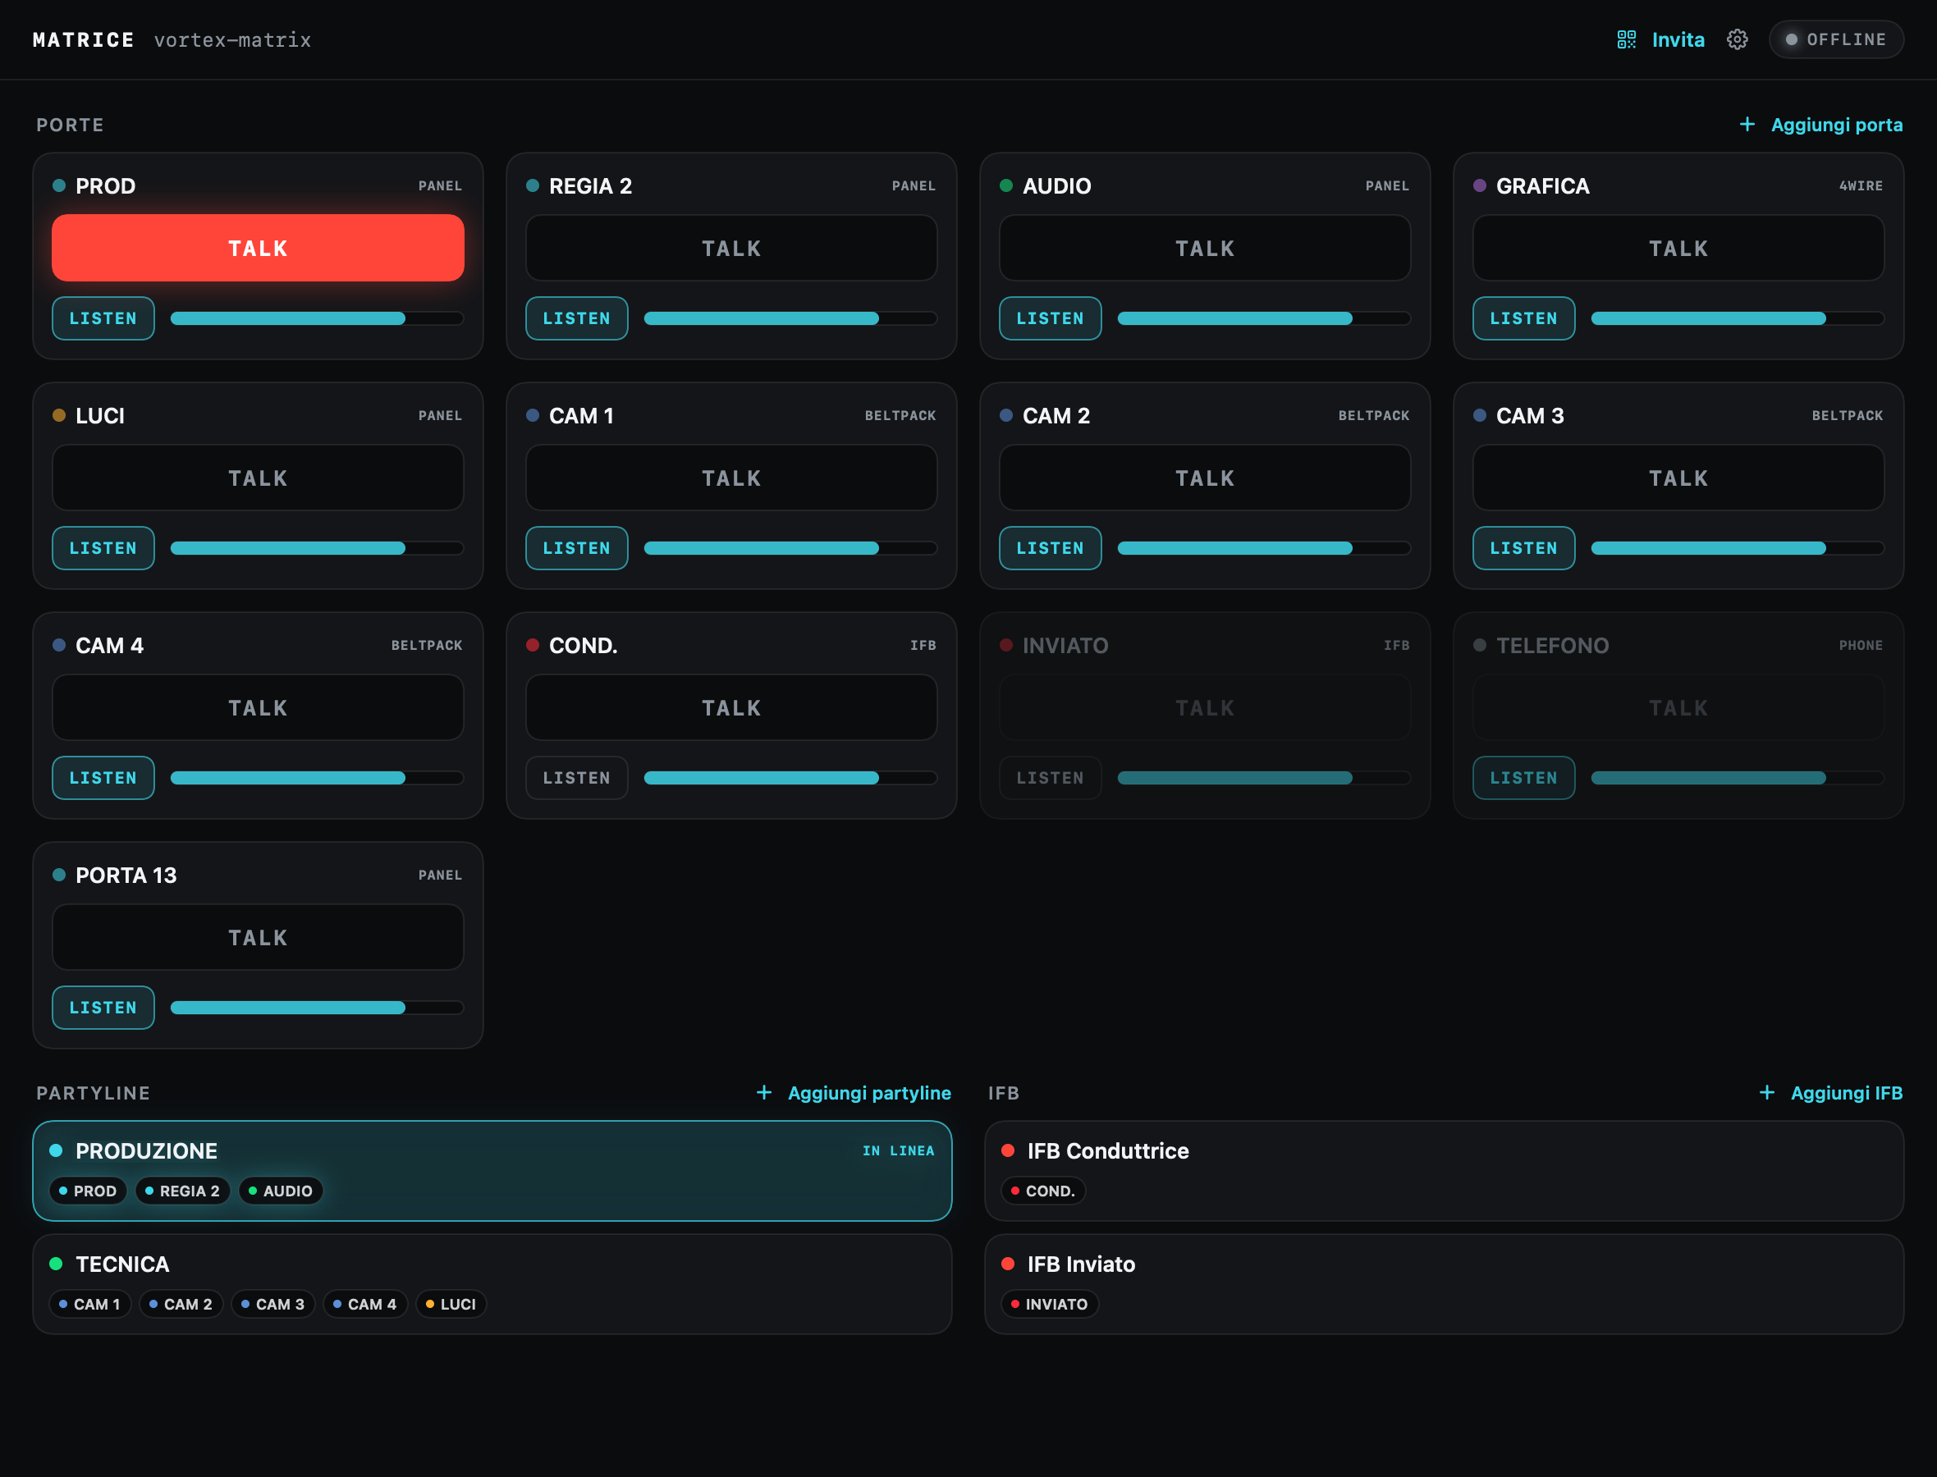Adjust the GRAFICA listen level slider
Viewport: 1937px width, 1477px height.
click(1738, 318)
